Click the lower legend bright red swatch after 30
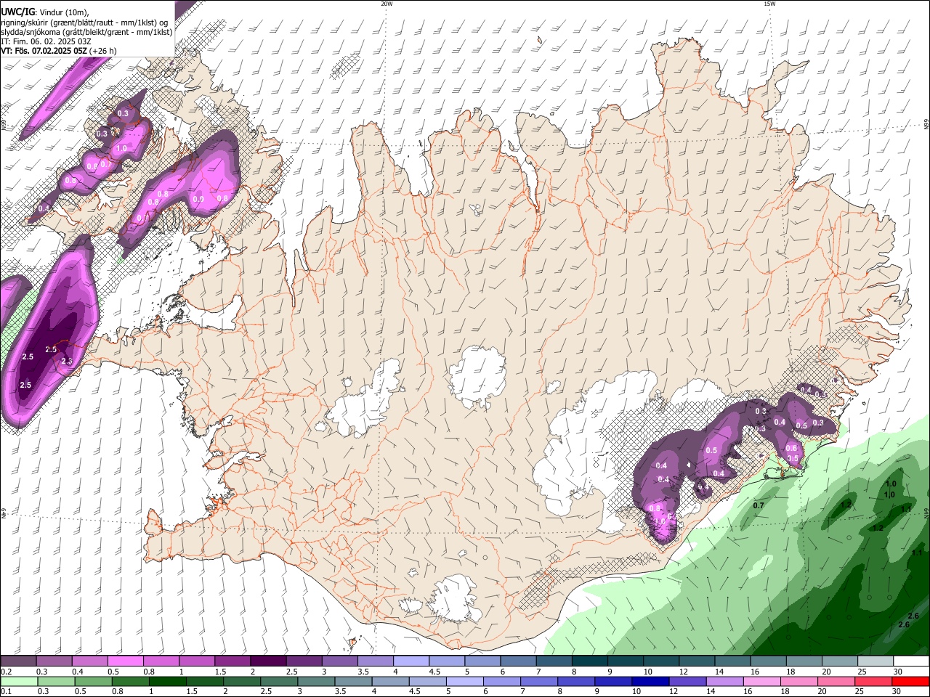The width and height of the screenshot is (930, 697). (x=911, y=682)
